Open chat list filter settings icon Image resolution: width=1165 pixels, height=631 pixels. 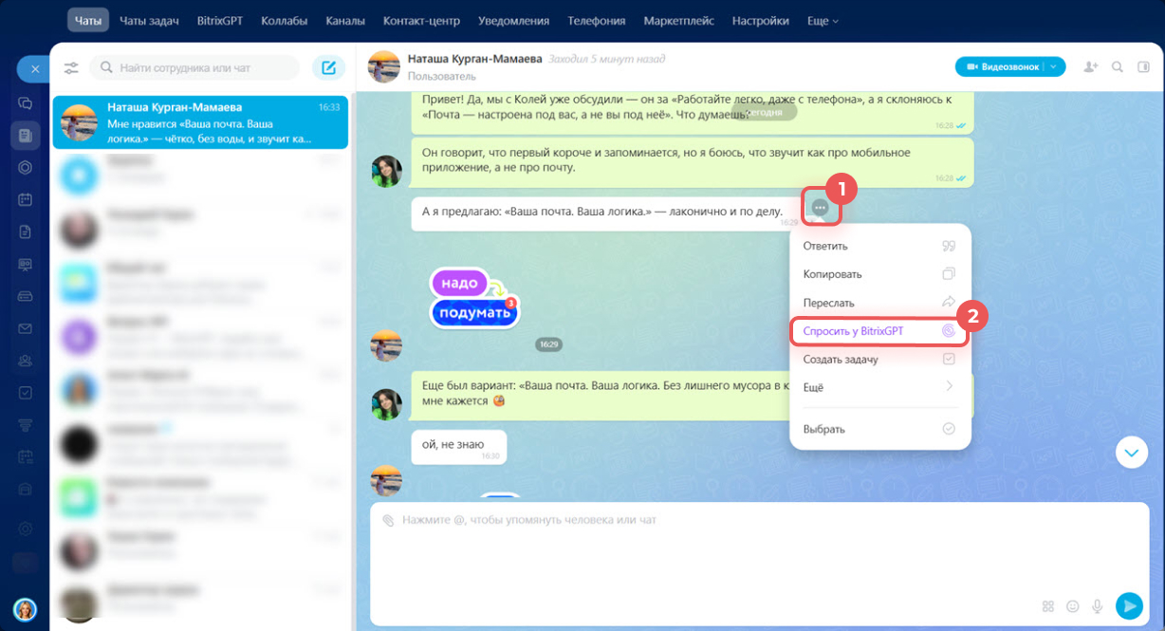(71, 67)
